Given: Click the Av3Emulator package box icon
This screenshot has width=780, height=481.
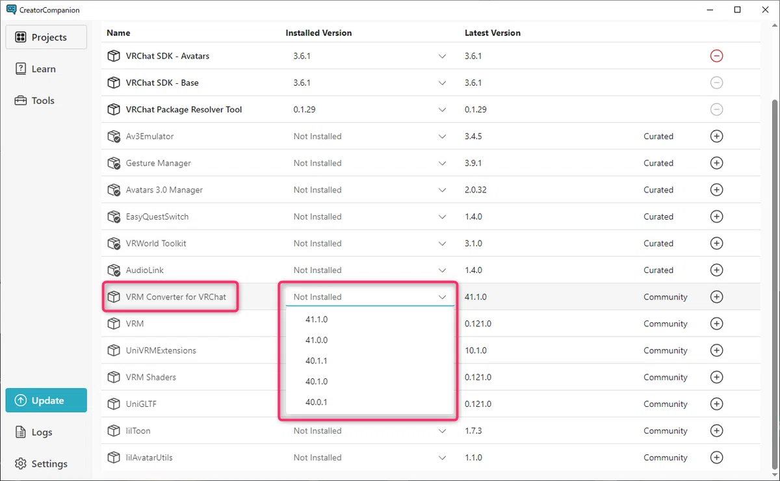Looking at the screenshot, I should coord(114,136).
